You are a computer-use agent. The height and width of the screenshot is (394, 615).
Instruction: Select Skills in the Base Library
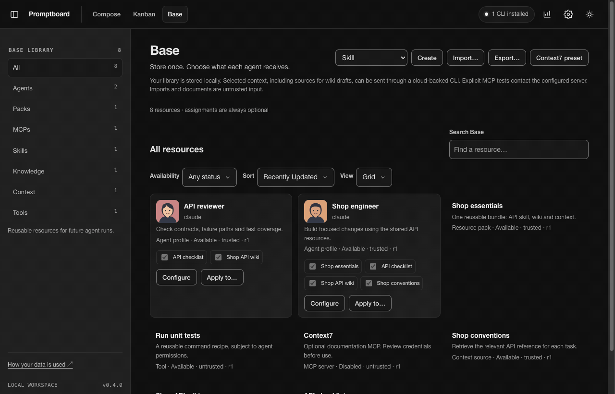pos(65,151)
